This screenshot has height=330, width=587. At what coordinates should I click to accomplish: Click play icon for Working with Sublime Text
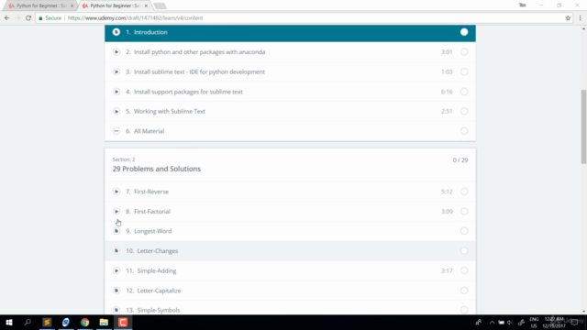click(116, 111)
